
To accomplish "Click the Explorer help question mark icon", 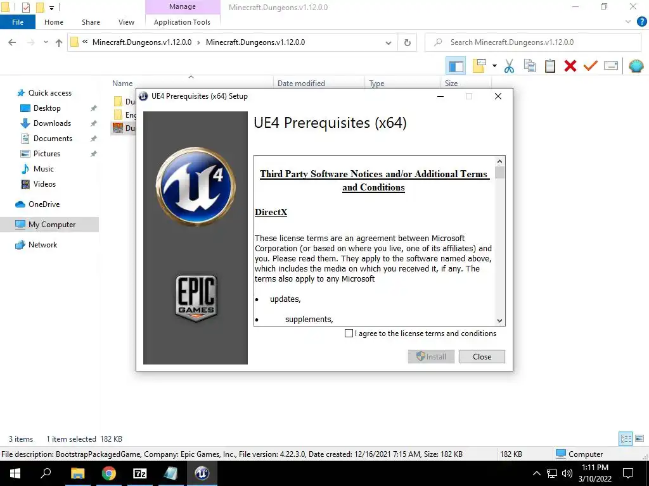I will point(641,22).
